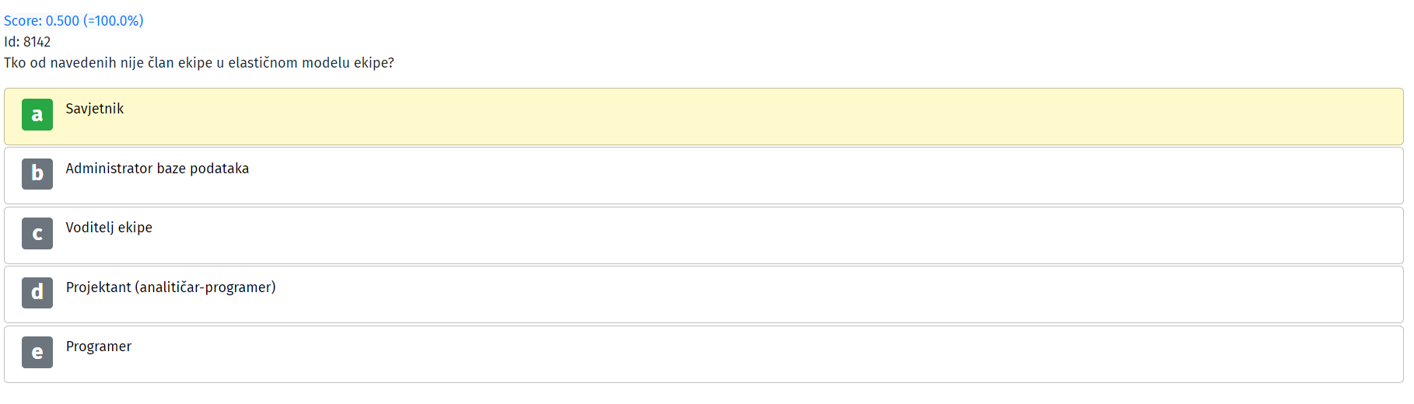Click blank space in answer row c
This screenshot has height=404, width=1414.
pyautogui.click(x=778, y=235)
